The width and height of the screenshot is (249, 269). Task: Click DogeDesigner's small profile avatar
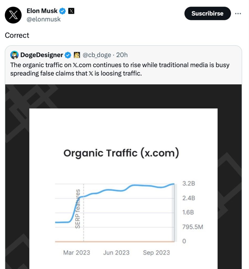point(14,55)
